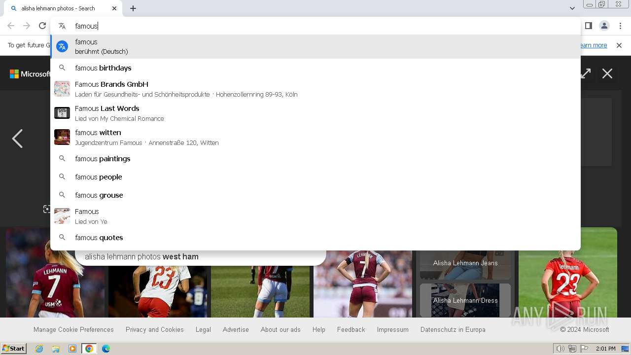Open the tab search dropdown arrow
The height and width of the screenshot is (355, 631).
pyautogui.click(x=572, y=8)
